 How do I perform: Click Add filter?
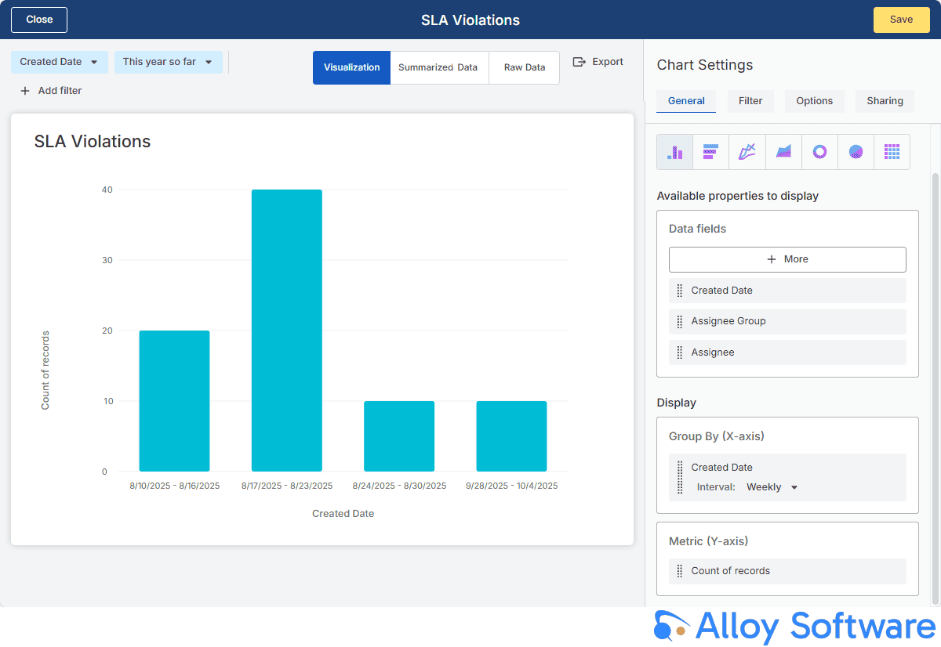(x=51, y=91)
